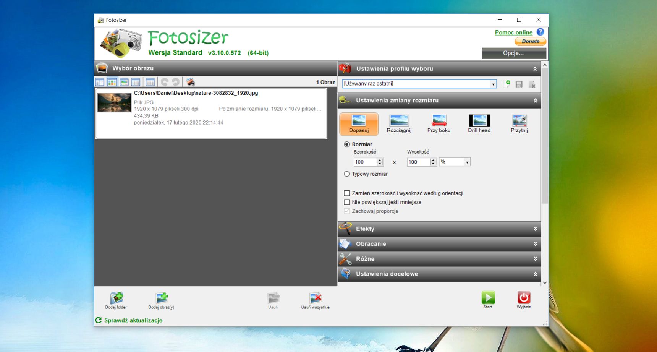Delete profile with the X icon
The height and width of the screenshot is (352, 657).
(532, 84)
